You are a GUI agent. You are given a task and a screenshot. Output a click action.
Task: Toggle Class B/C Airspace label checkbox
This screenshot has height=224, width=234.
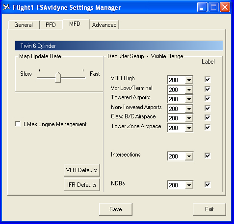(x=208, y=117)
